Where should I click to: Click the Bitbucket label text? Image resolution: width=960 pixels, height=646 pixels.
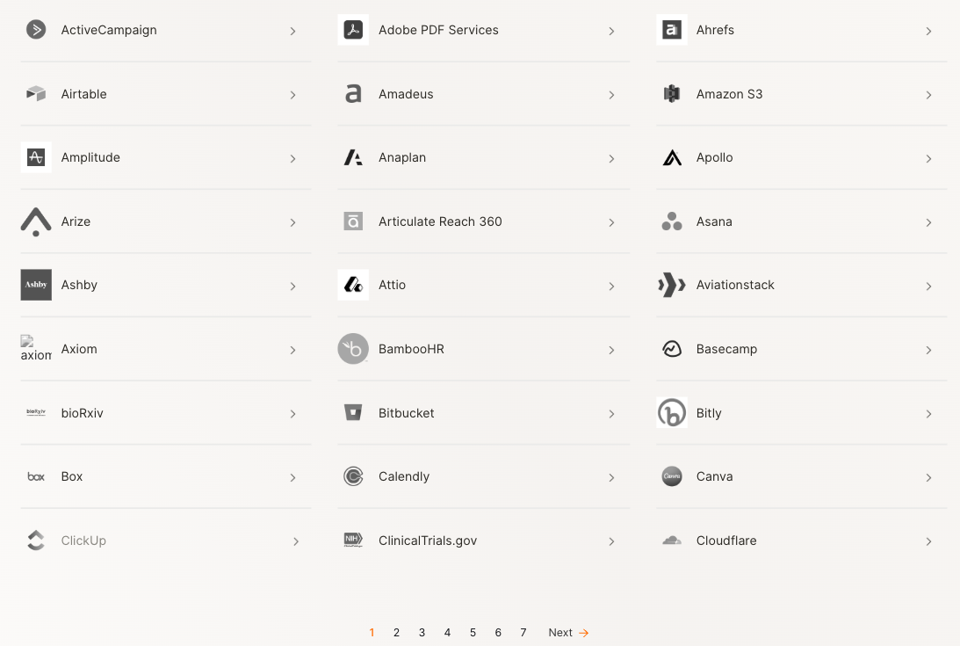pos(406,413)
